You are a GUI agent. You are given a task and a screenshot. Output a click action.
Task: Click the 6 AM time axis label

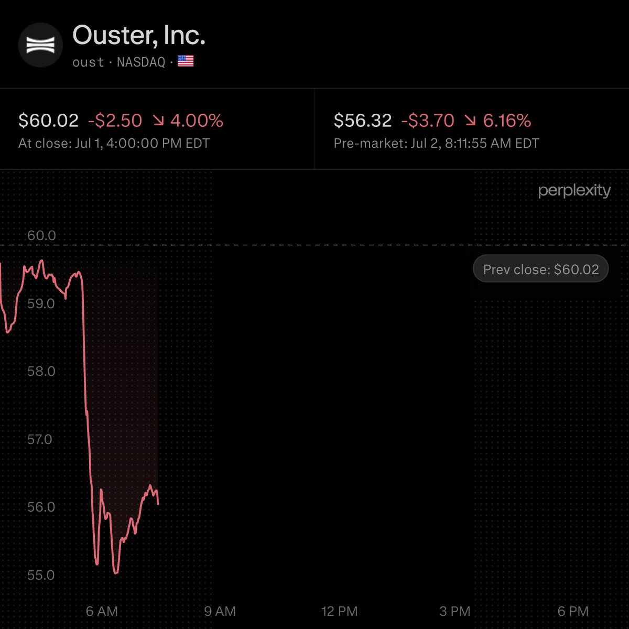point(102,611)
